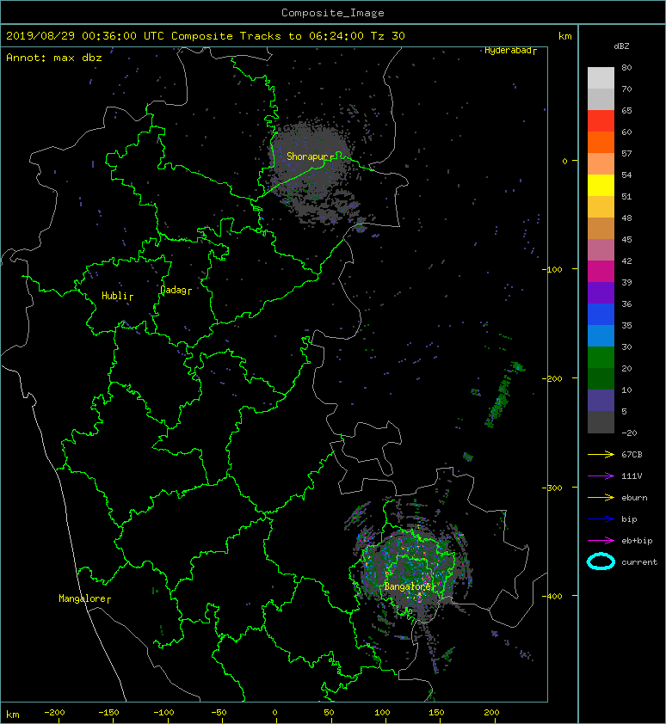Click the 150 tick label on bottom axis
Image resolution: width=666 pixels, height=724 pixels.
437,713
